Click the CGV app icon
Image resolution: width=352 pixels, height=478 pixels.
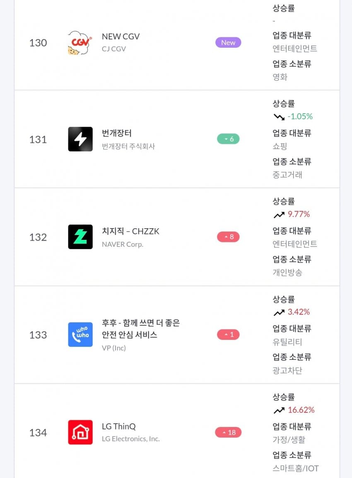click(80, 43)
